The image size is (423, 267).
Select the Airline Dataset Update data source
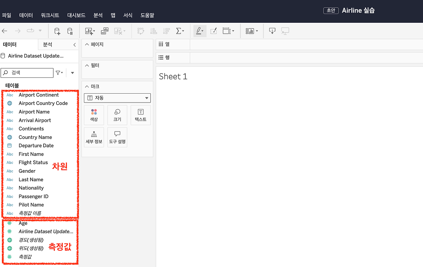pos(36,56)
